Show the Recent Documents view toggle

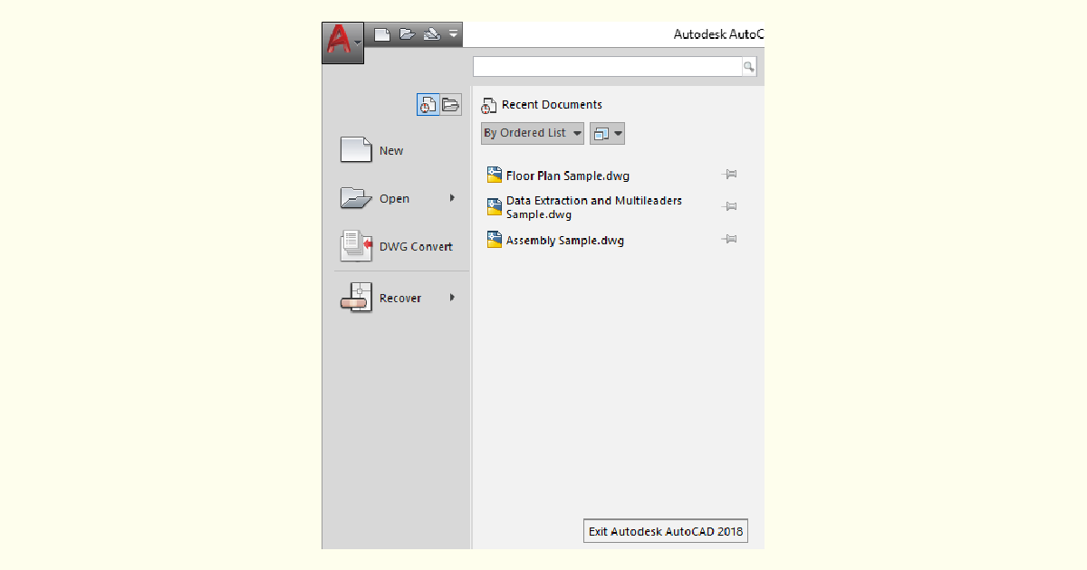point(428,104)
